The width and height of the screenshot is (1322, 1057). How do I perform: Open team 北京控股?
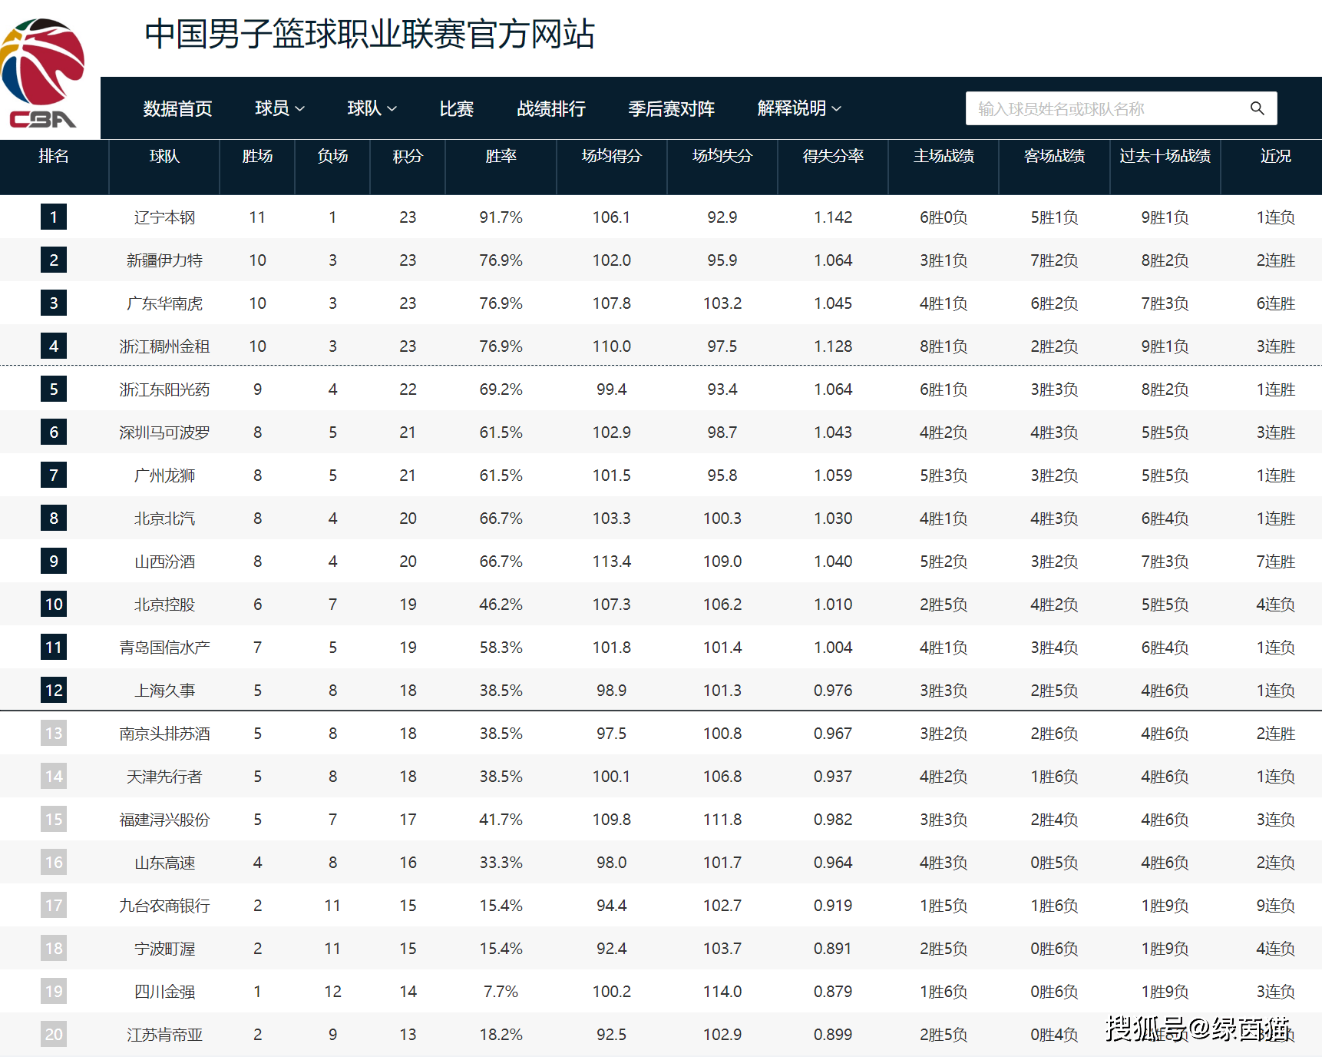[164, 605]
